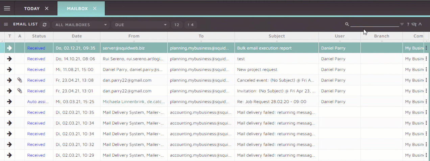This screenshot has height=161, width=430.
Task: Open the All Mailboxes dropdown
Action: (x=81, y=25)
